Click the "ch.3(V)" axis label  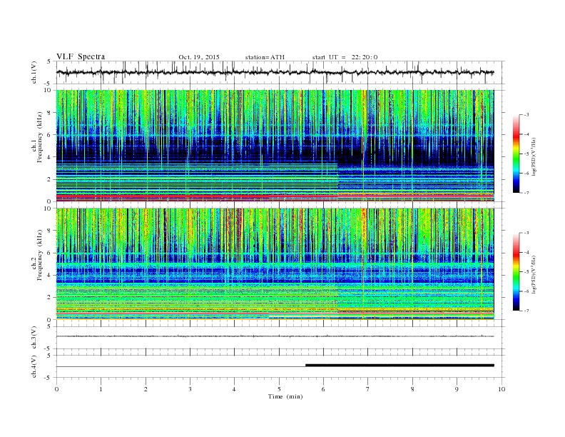point(34,338)
